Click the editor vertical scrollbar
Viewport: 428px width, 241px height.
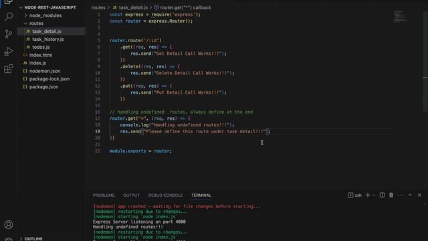[x=425, y=62]
